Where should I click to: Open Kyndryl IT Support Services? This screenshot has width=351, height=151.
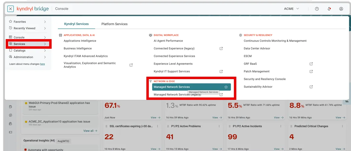[x=172, y=71]
